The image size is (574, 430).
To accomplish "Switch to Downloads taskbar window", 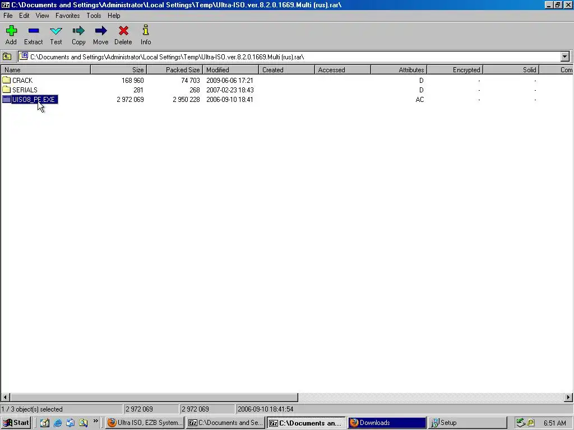I will click(387, 423).
